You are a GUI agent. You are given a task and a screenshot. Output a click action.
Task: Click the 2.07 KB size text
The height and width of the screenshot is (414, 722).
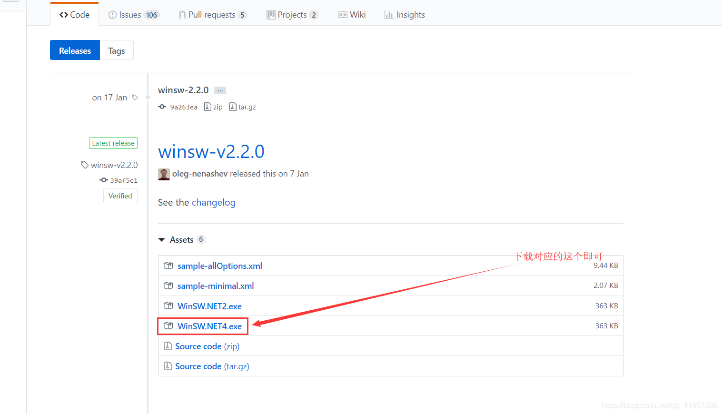pyautogui.click(x=606, y=286)
